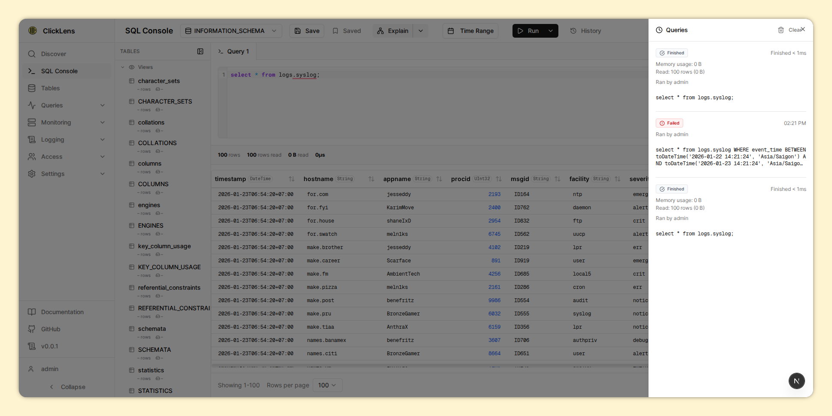
Task: Go to Tables in the sidebar
Action: point(50,88)
